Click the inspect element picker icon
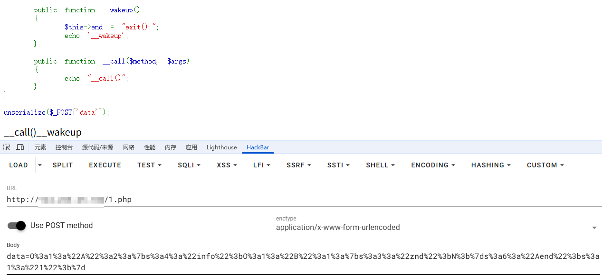 pyautogui.click(x=7, y=147)
